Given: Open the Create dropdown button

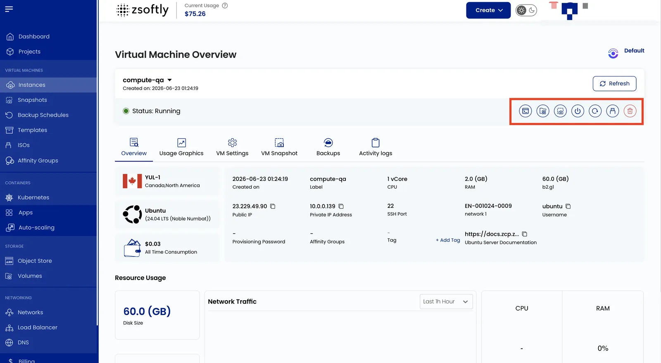Looking at the screenshot, I should [488, 10].
